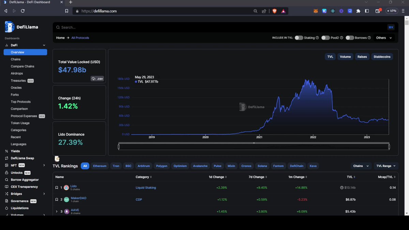Bookmark the MakerDAO protocol row

click(x=57, y=199)
